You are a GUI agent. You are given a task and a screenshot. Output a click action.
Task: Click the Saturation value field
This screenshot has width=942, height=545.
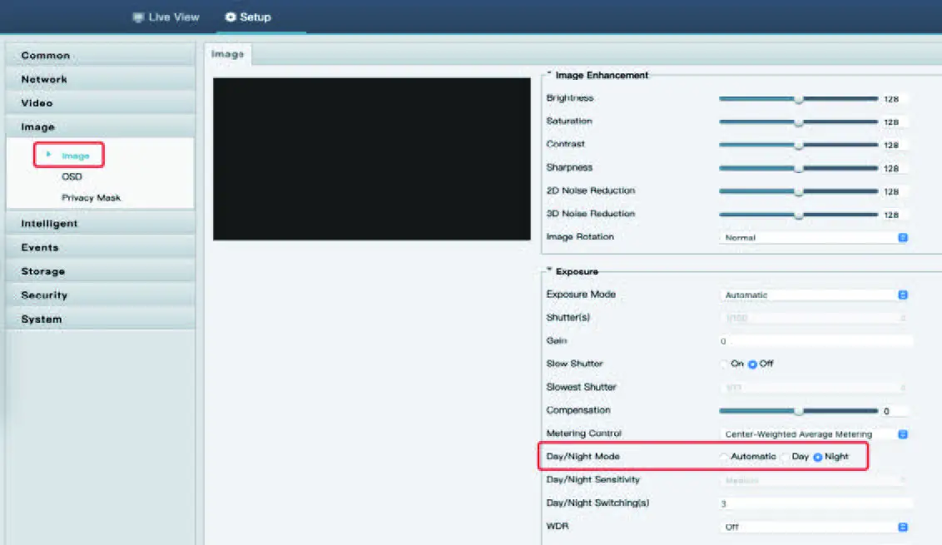[895, 122]
